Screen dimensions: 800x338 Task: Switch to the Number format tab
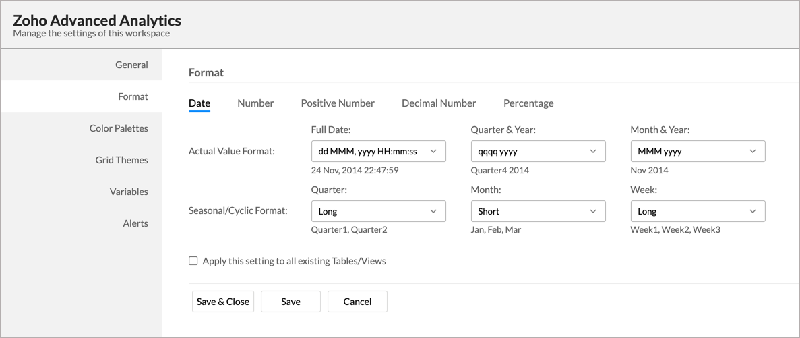click(x=255, y=103)
